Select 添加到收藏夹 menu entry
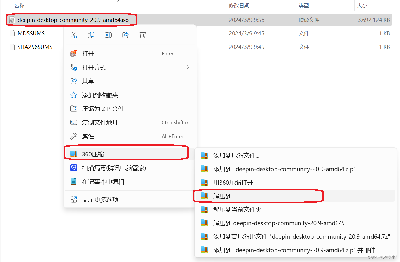 click(x=130, y=95)
